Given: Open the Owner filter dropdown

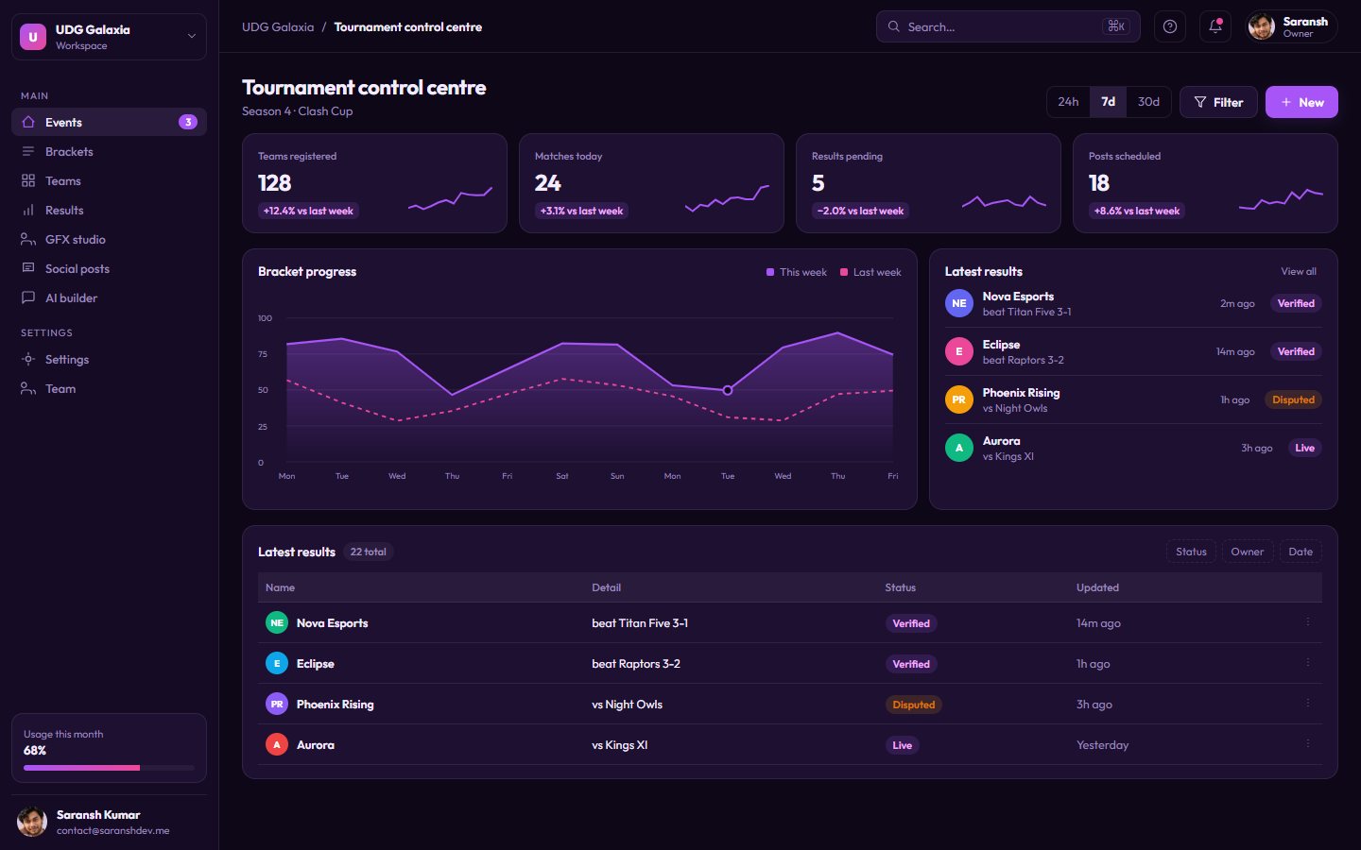Looking at the screenshot, I should (1248, 552).
